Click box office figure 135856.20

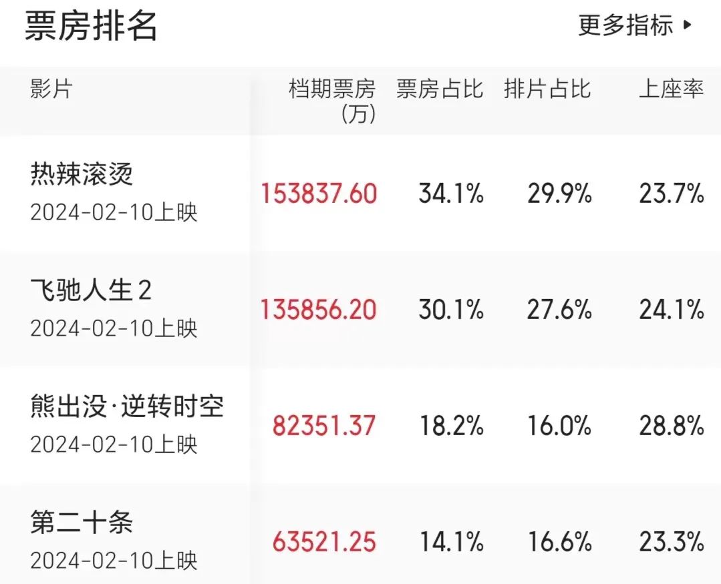319,310
